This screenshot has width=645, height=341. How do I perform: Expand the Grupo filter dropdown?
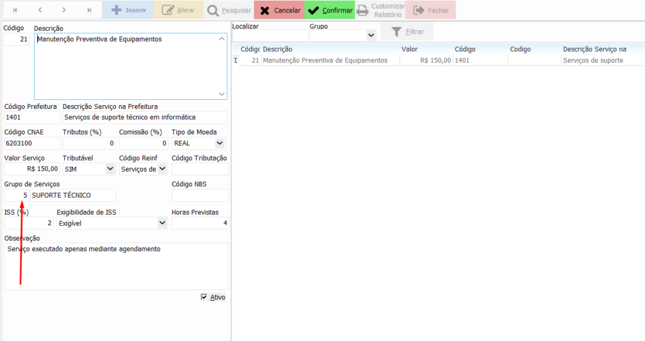tap(370, 36)
